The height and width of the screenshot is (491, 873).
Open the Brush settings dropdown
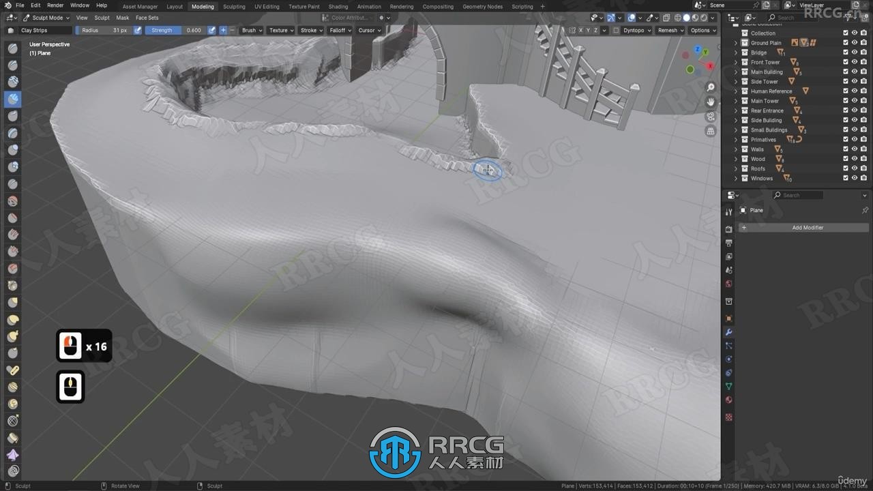tap(251, 30)
